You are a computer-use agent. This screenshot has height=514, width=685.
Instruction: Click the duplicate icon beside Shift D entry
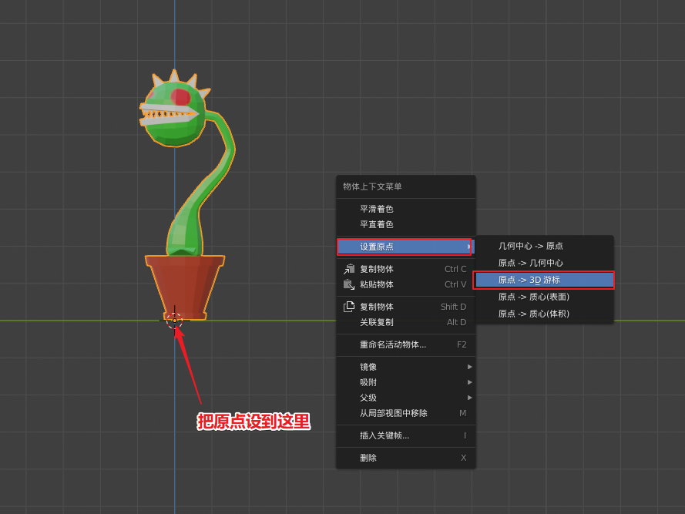349,307
